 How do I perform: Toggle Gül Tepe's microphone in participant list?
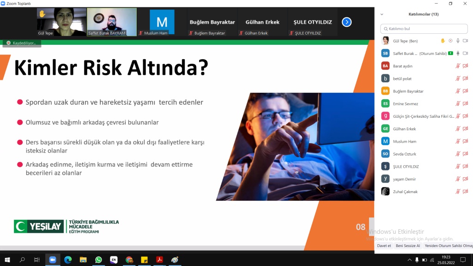458,41
